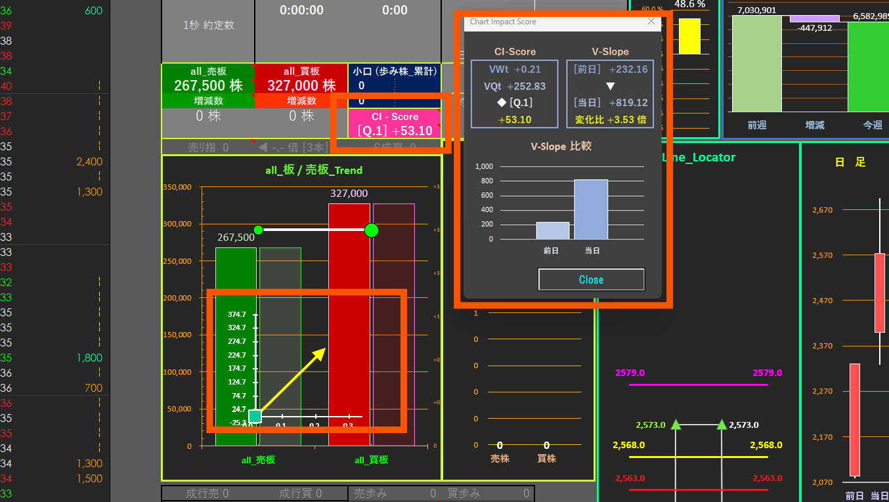Click the light green 前週 bar
This screenshot has width=889, height=502.
point(756,64)
